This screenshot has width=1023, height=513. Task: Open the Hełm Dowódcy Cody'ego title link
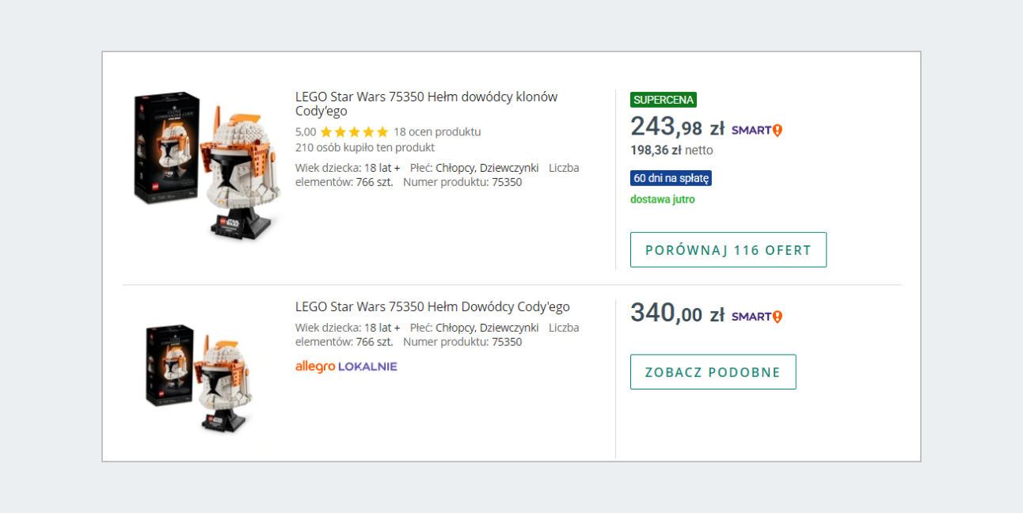[x=432, y=307]
